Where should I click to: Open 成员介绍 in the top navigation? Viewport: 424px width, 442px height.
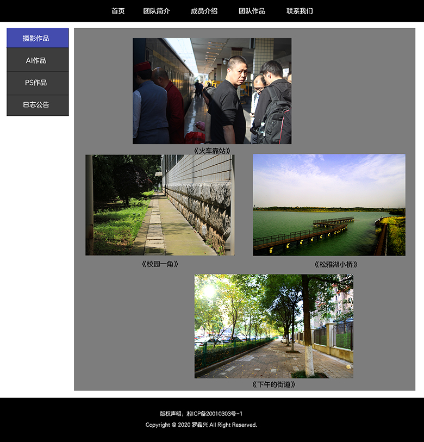tap(204, 11)
